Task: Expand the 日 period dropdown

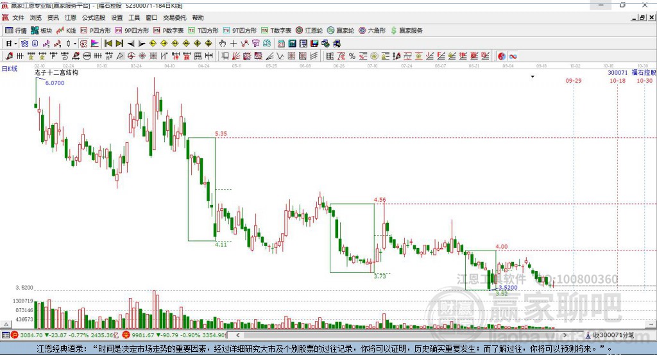Action: [15, 44]
